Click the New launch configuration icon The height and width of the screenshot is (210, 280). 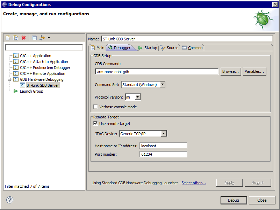pos(8,38)
